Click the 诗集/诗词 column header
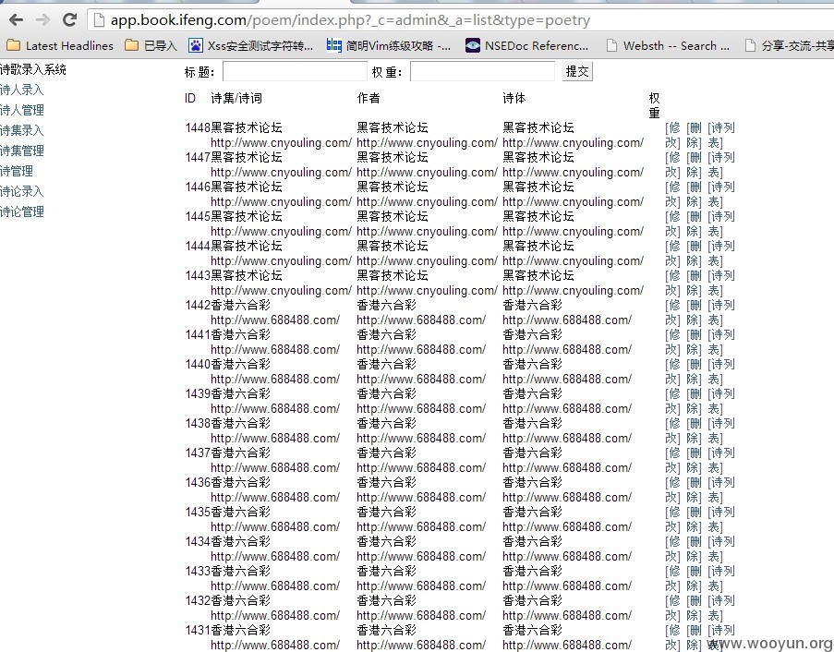 coord(236,99)
